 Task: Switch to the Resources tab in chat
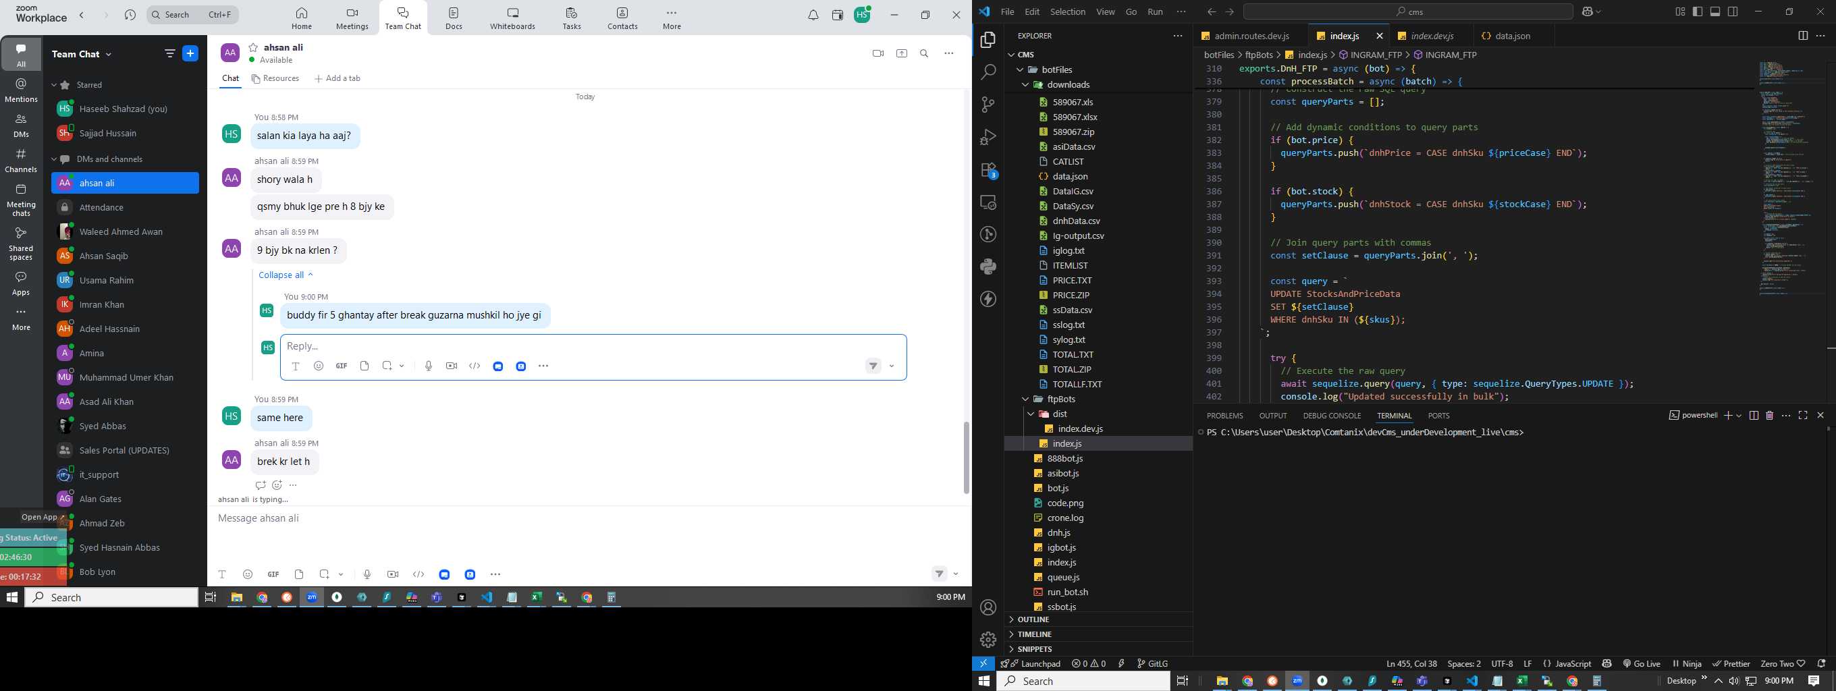pyautogui.click(x=275, y=78)
